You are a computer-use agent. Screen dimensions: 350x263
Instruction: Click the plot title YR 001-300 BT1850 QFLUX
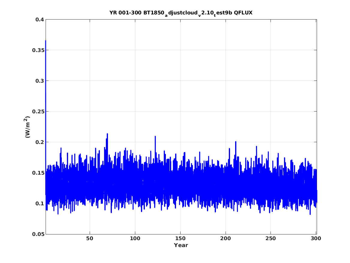pos(181,13)
